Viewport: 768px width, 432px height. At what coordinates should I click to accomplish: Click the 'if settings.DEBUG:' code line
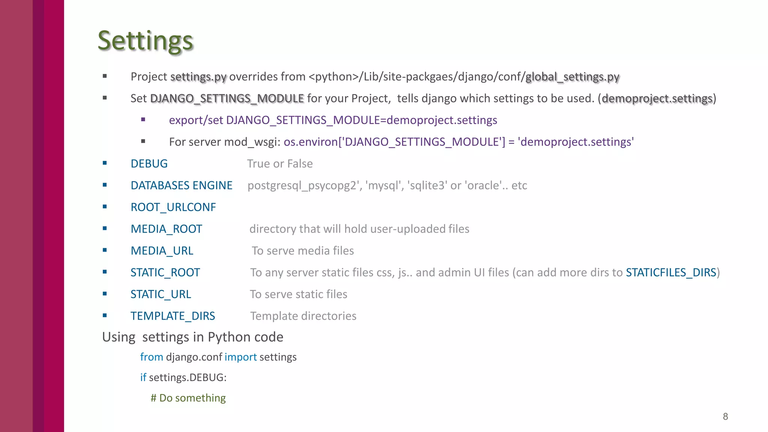point(183,377)
